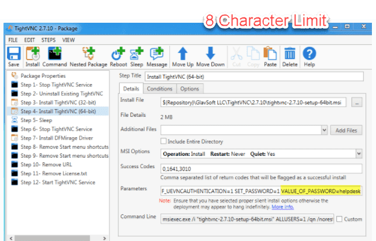This screenshot has width=376, height=241.
Task: Click the Copy toolbar icon
Action: (x=253, y=57)
